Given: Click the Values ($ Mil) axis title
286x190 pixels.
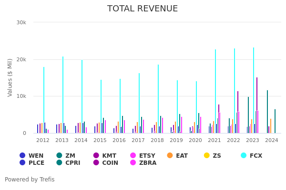Looking at the screenshot, I should coord(10,77).
